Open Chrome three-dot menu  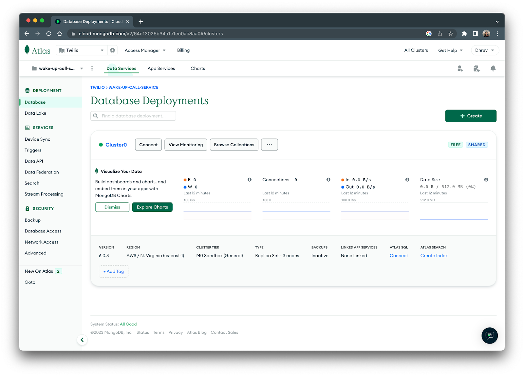pos(497,33)
